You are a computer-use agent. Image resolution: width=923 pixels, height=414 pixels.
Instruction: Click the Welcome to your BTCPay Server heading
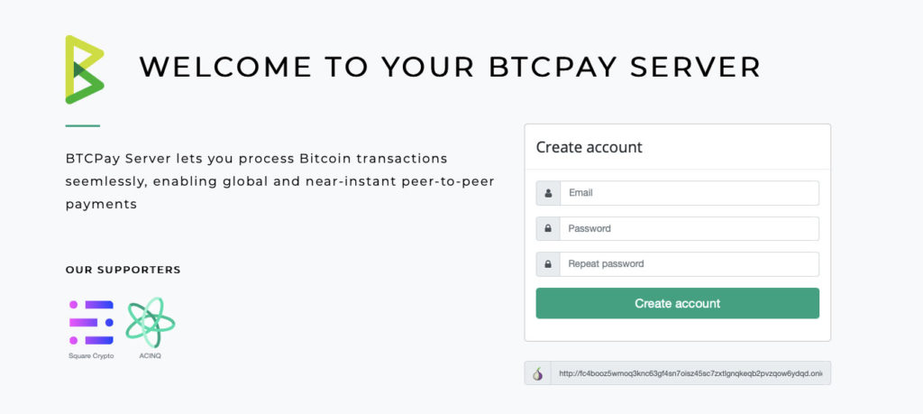[451, 67]
